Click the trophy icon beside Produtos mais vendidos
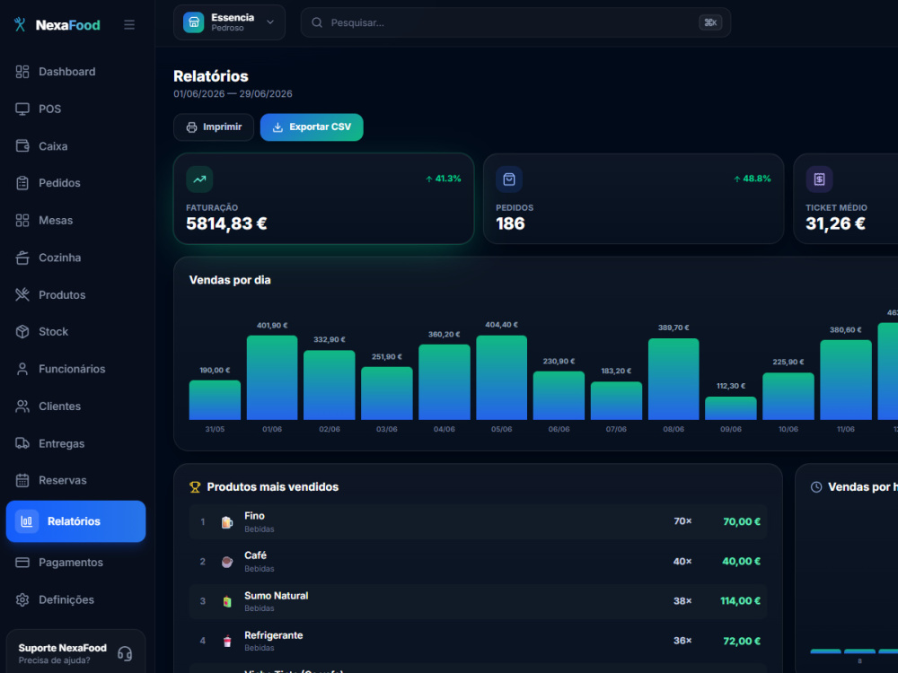Screen dimensions: 898x673 [x=195, y=487]
